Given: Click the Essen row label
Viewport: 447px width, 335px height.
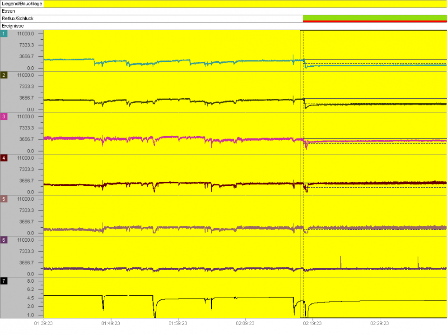Looking at the screenshot, I should click(9, 11).
